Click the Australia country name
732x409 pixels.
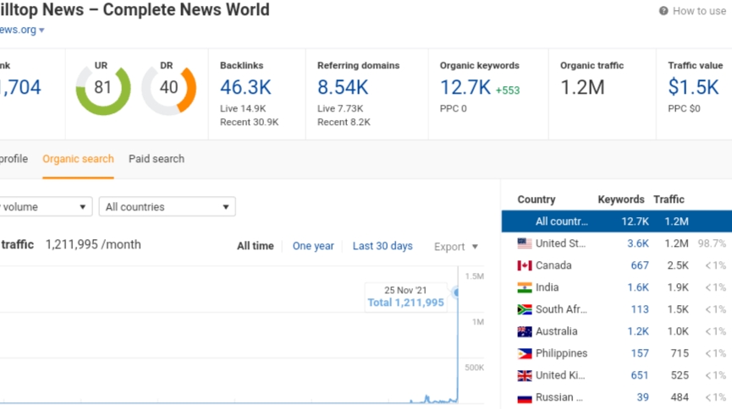coord(557,331)
